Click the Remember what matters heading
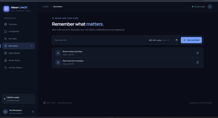The height and width of the screenshot is (118, 218). coord(78,24)
